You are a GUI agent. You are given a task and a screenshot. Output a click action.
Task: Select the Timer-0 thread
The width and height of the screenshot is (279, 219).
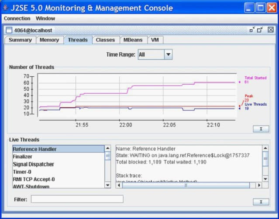[59, 172]
